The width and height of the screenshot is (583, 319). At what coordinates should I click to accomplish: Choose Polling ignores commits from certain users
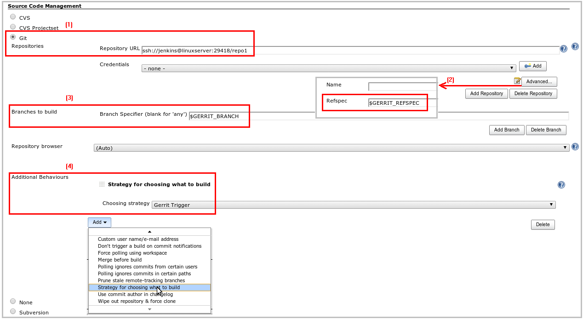pyautogui.click(x=149, y=267)
